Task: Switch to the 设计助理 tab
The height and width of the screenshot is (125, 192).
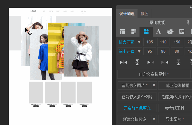Action: [127, 14]
